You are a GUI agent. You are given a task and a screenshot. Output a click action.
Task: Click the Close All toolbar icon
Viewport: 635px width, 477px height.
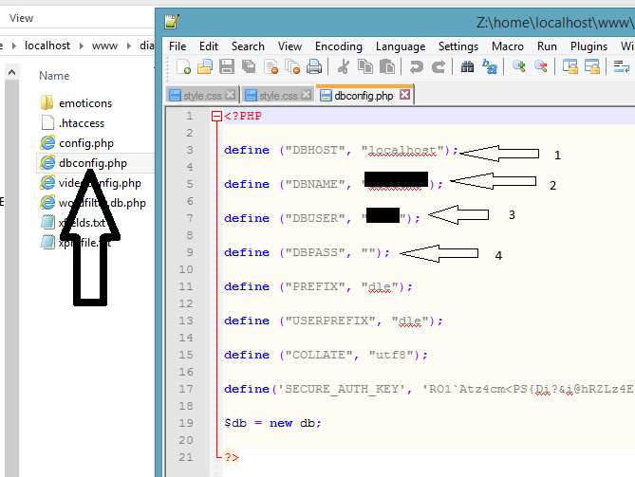point(292,66)
